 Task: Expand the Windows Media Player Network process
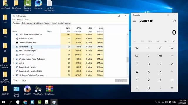click(13, 59)
